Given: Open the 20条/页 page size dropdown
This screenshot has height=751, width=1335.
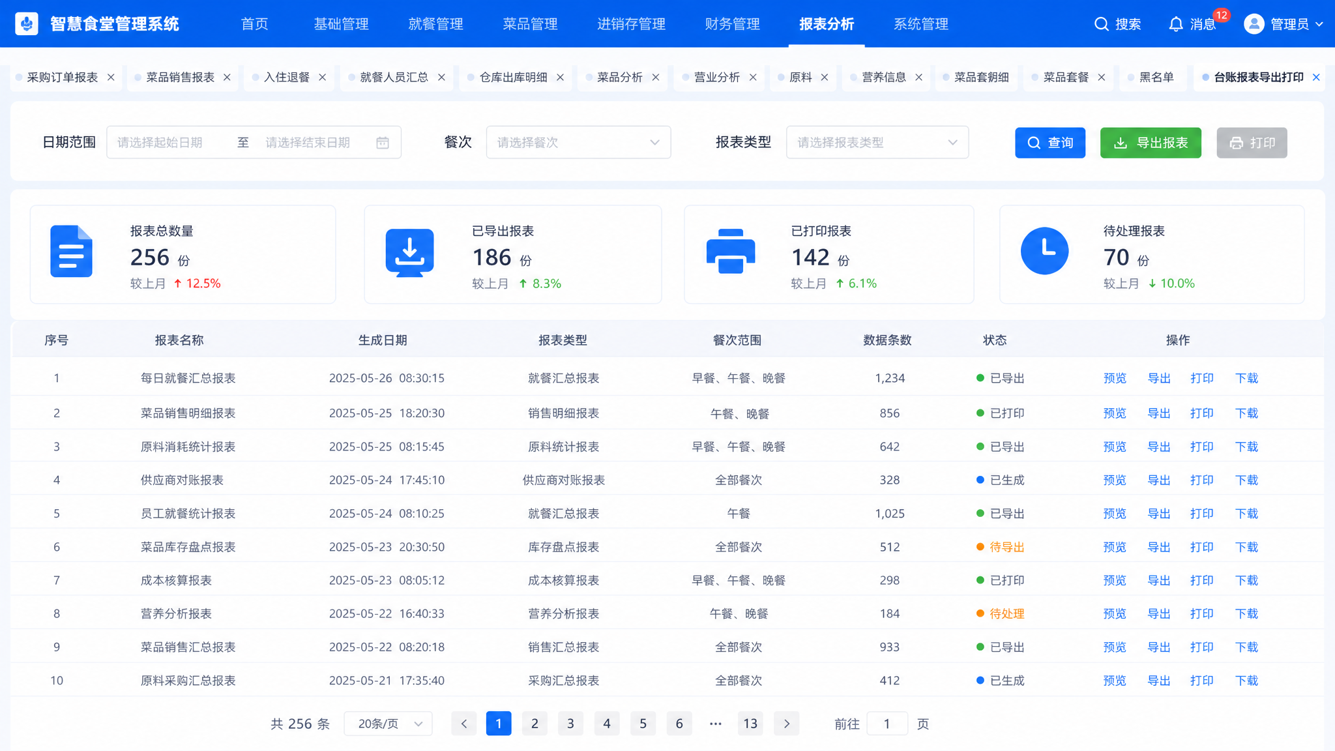Looking at the screenshot, I should point(389,724).
